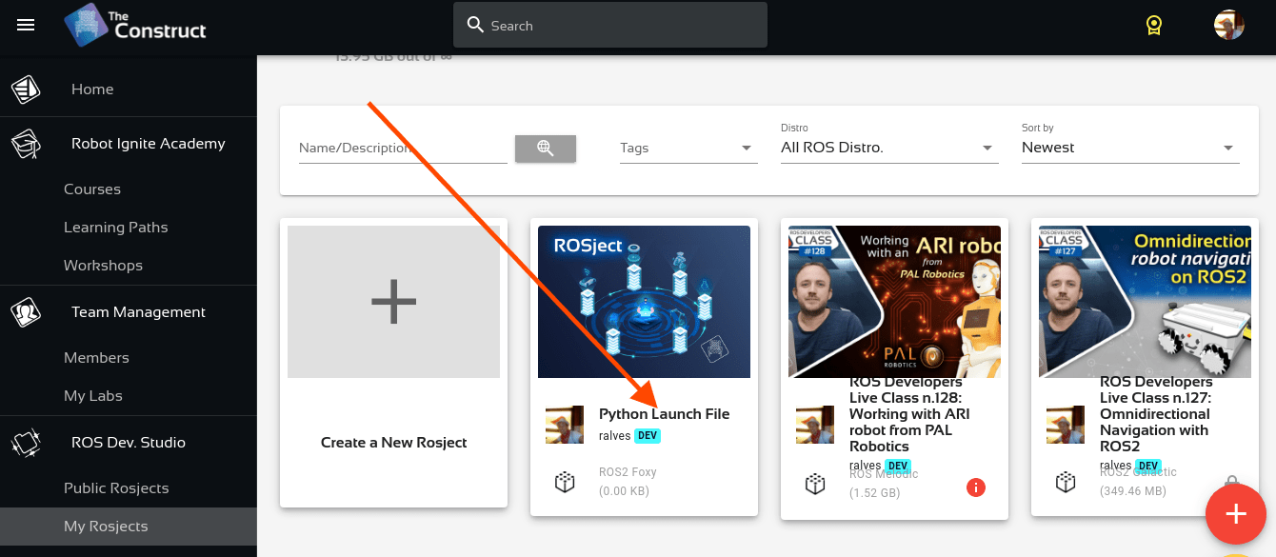Open the Tags dropdown
Viewport: 1276px width, 557px height.
point(688,148)
